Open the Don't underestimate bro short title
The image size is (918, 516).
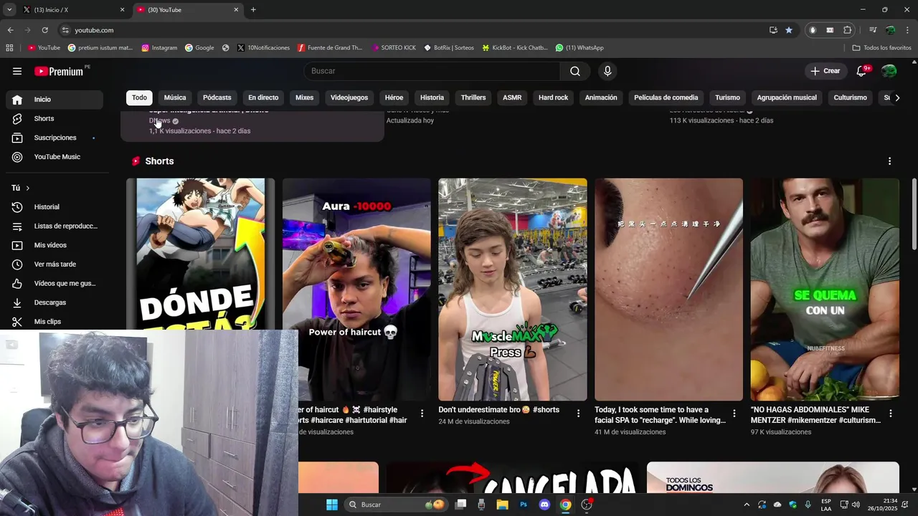click(498, 410)
